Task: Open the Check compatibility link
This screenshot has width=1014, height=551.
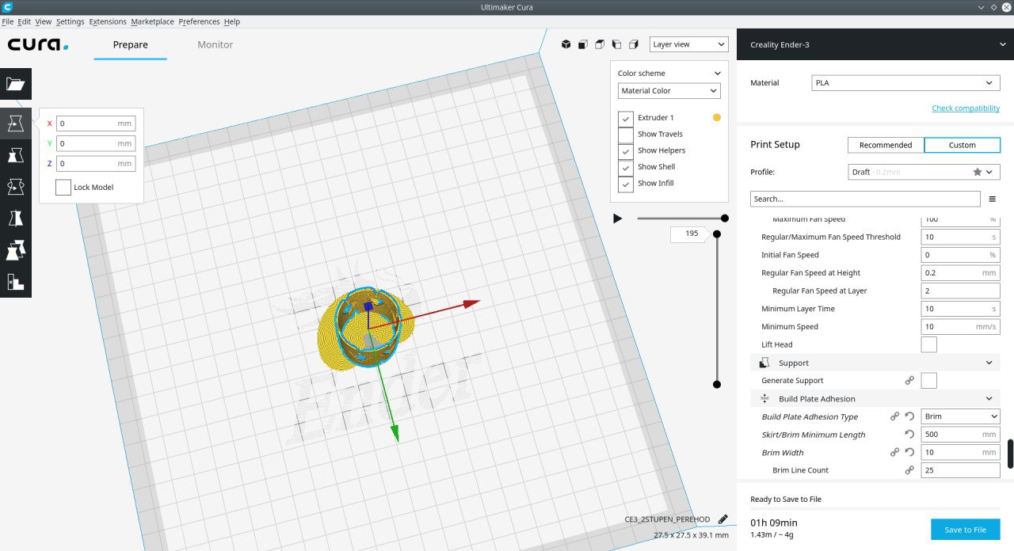Action: pyautogui.click(x=966, y=108)
